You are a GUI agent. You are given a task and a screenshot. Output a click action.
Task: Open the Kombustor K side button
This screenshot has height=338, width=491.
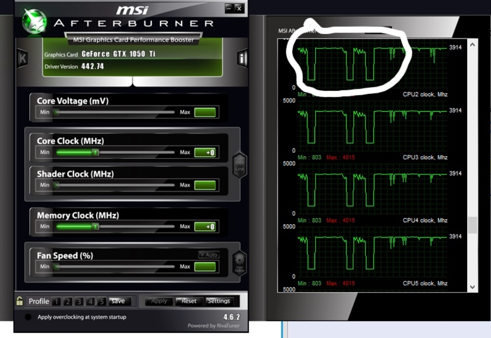[22, 58]
